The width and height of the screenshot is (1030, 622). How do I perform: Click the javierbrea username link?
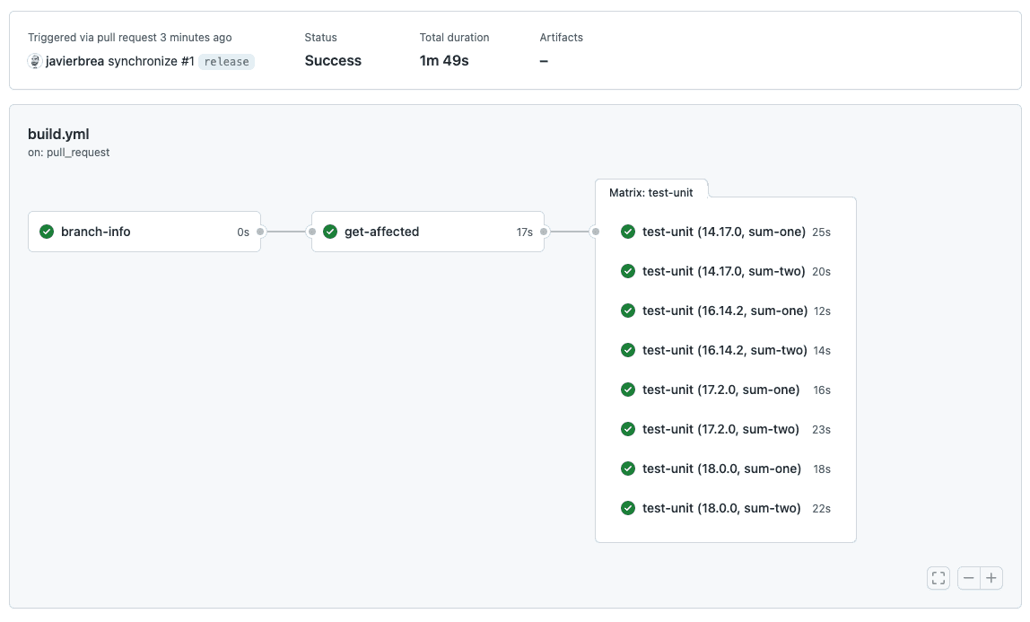[x=74, y=62]
